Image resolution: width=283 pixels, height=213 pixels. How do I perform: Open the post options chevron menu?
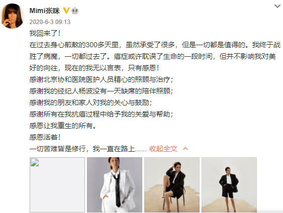(x=277, y=6)
